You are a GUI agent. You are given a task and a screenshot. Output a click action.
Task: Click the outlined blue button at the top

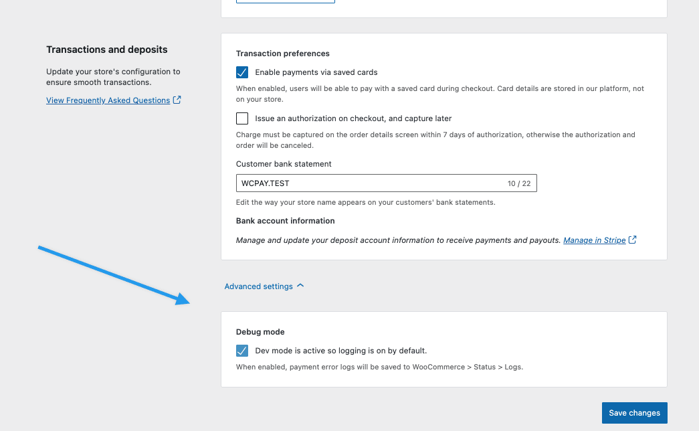pos(285,1)
